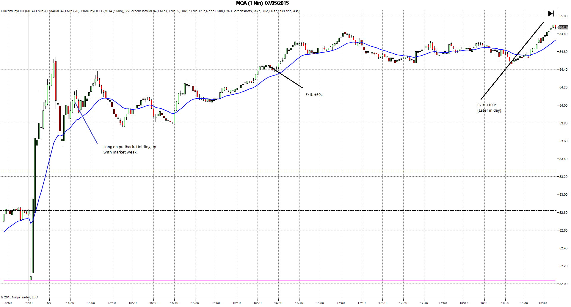571x307 pixels.
Task: Click the 20:50 time axis label
Action: pyautogui.click(x=8, y=303)
